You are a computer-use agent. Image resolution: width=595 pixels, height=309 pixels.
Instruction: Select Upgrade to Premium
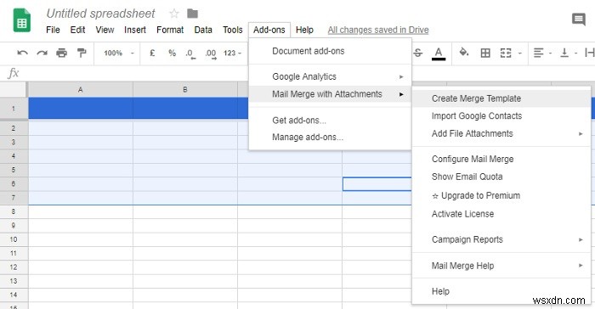click(501, 195)
